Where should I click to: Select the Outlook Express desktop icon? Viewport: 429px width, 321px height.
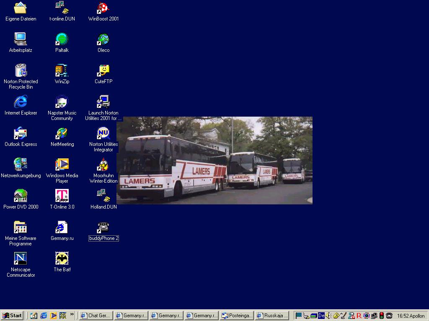click(21, 133)
